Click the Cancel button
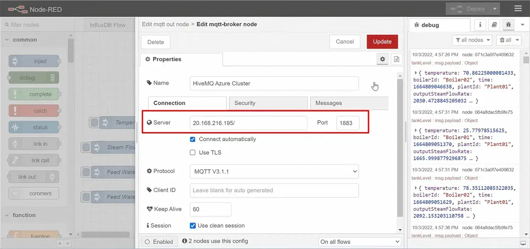This screenshot has height=249, width=530. 345,42
